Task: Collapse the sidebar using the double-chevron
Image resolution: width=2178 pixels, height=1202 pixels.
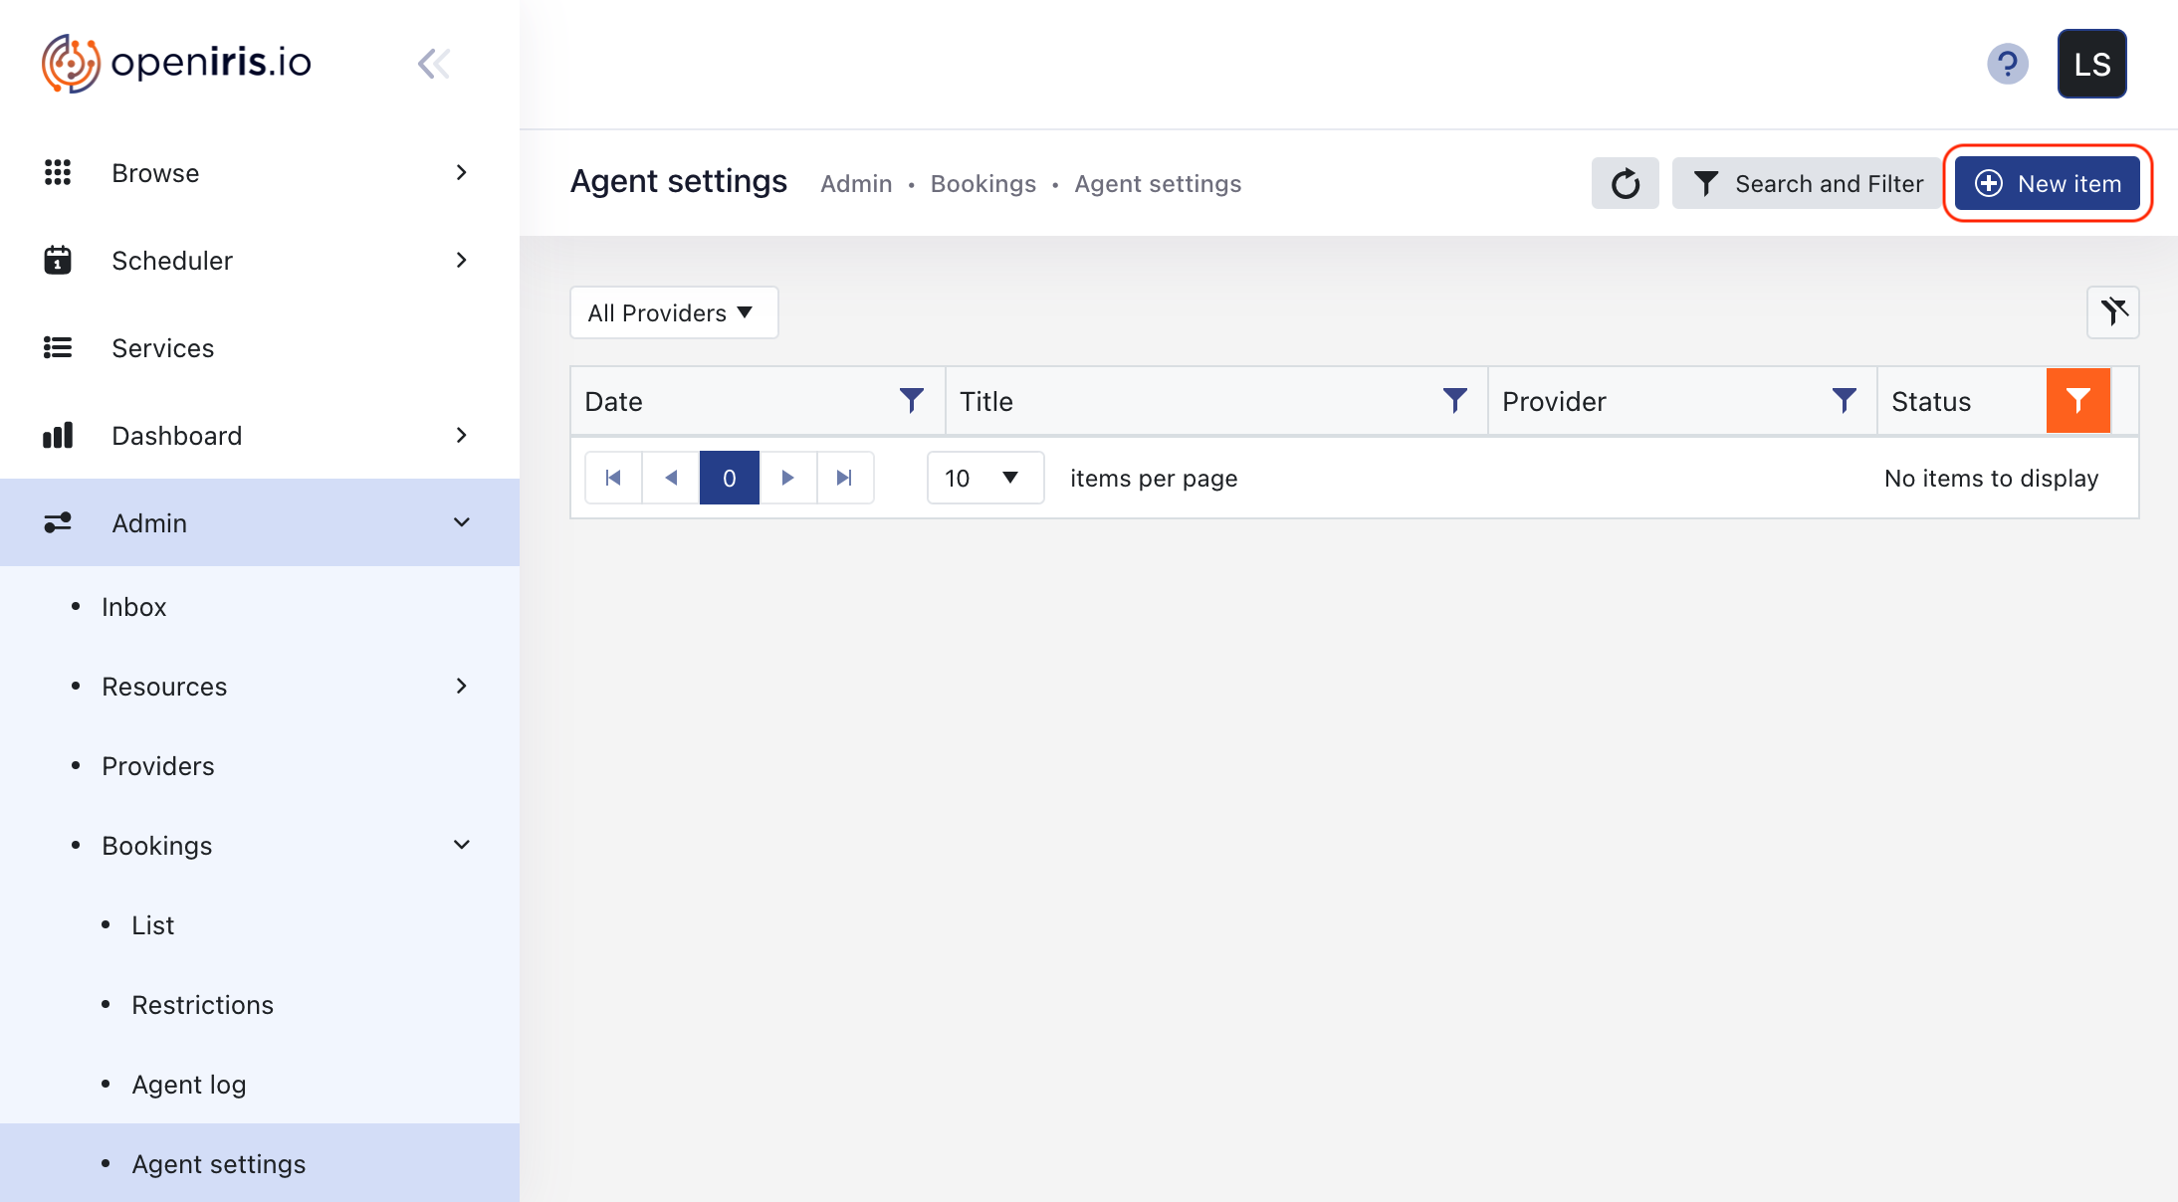Action: (x=434, y=63)
